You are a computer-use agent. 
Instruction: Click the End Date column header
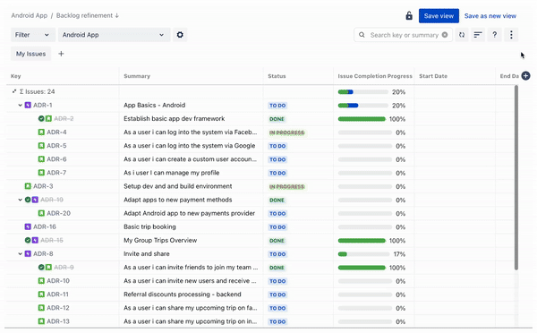coord(509,76)
